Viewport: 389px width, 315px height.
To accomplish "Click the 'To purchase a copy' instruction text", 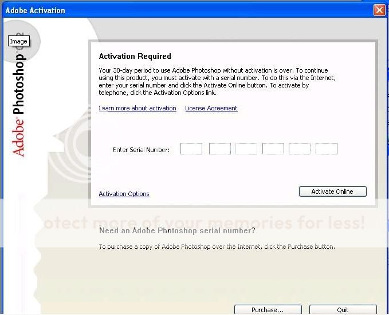I will tap(217, 246).
